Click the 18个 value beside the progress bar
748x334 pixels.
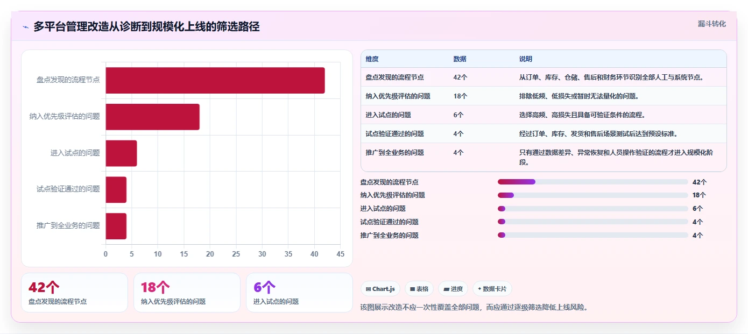coord(700,195)
